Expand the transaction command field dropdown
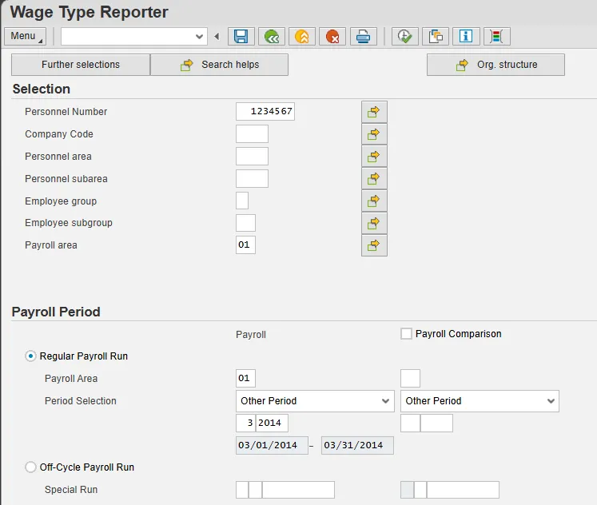 200,36
